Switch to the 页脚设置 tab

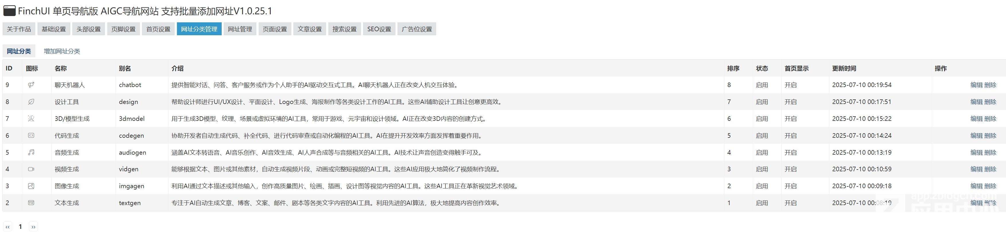[123, 29]
